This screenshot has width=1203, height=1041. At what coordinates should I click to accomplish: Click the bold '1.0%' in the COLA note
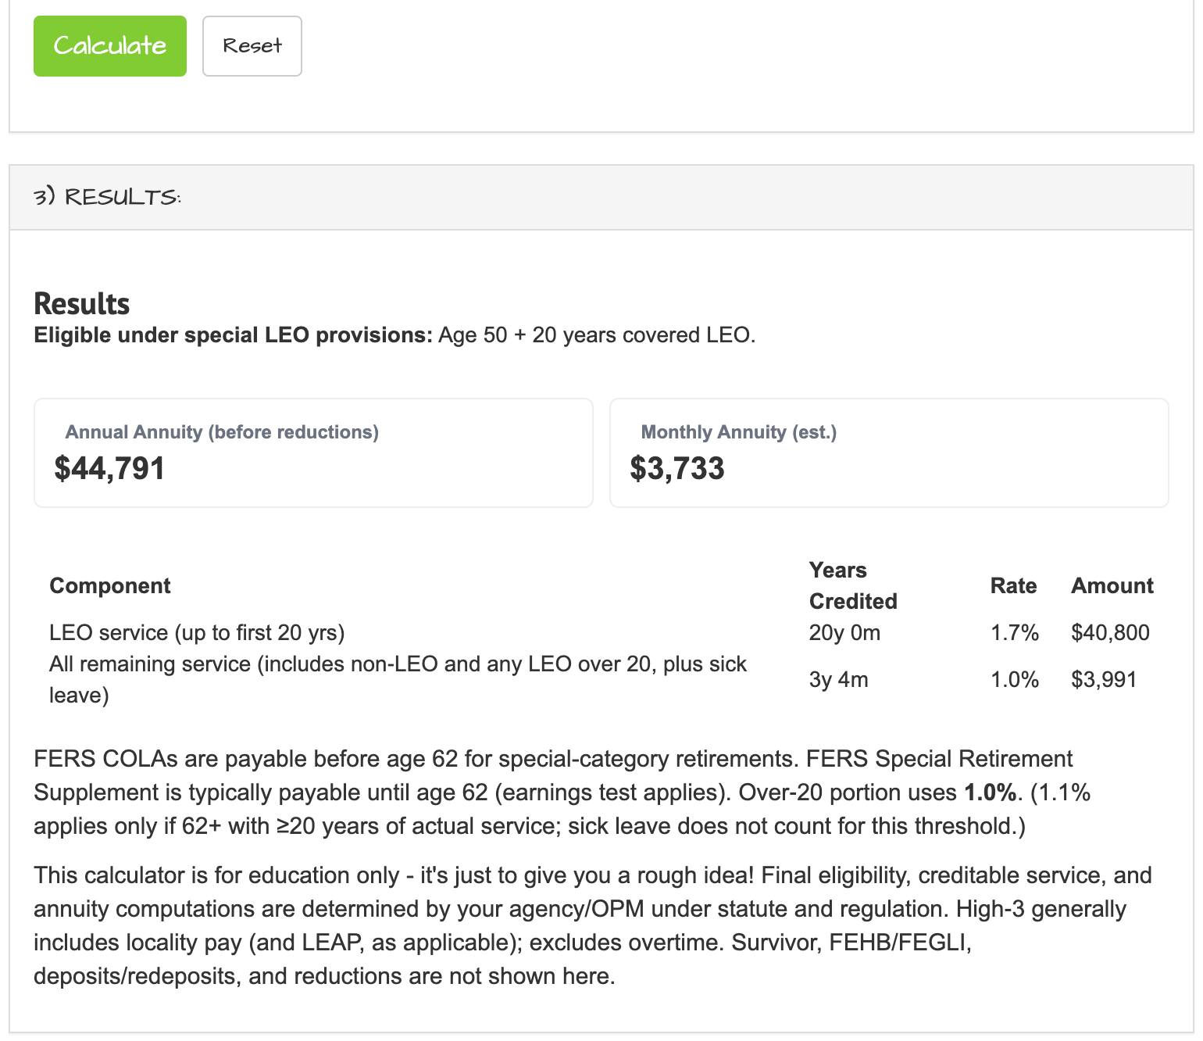click(x=991, y=792)
